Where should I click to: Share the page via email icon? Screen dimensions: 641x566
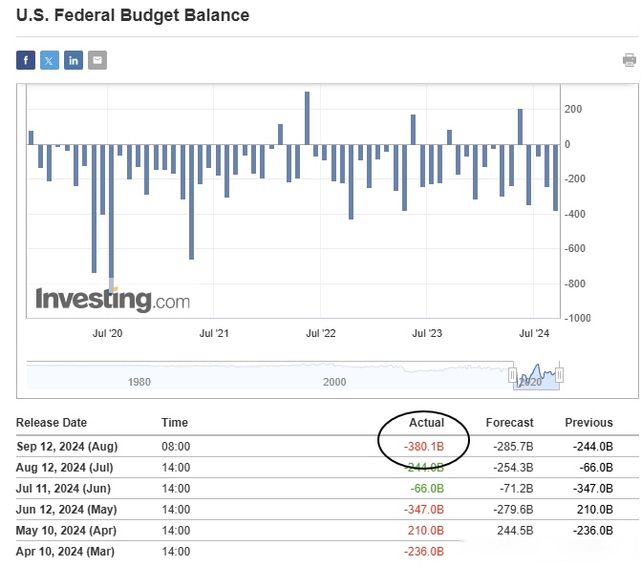point(97,60)
